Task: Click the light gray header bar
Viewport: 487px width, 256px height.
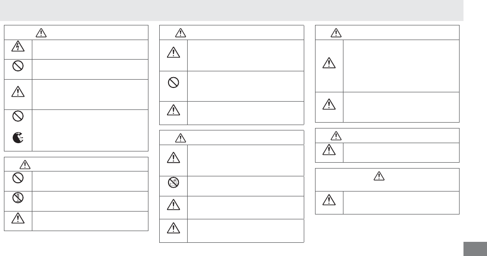Action: point(231,10)
